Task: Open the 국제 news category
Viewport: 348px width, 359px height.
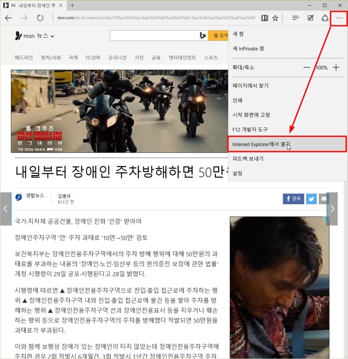Action: 73,57
